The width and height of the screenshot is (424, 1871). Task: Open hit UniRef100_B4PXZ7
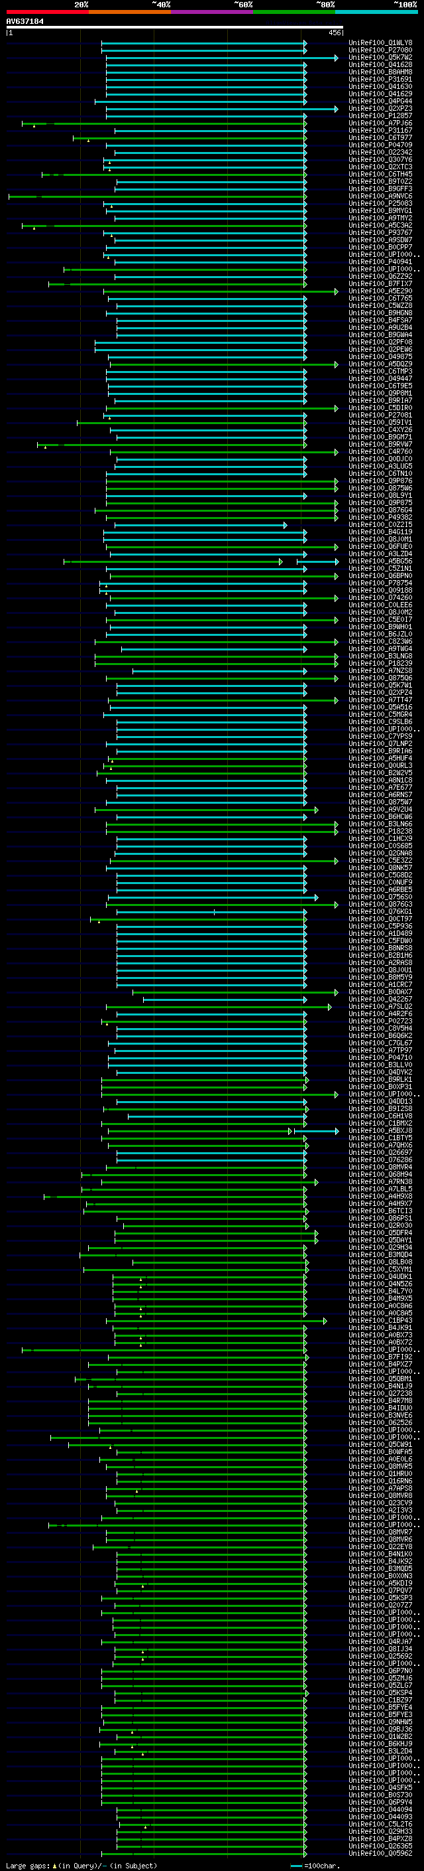pos(380,1365)
